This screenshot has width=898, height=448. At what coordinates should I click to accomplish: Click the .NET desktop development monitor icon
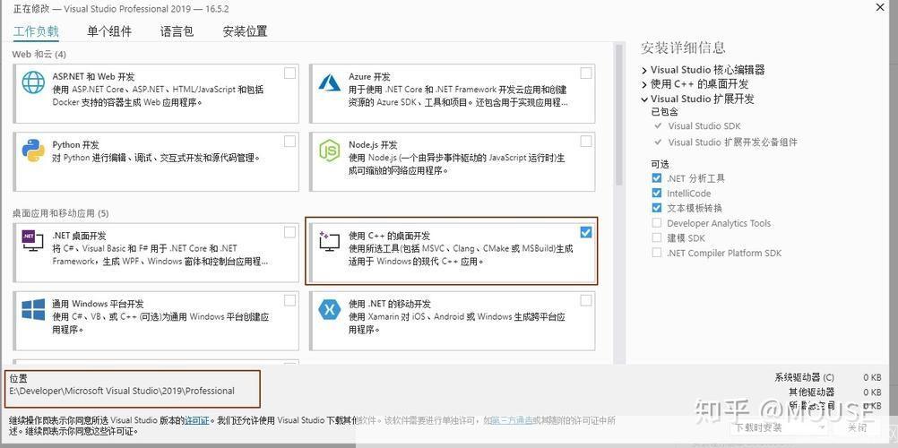click(32, 239)
